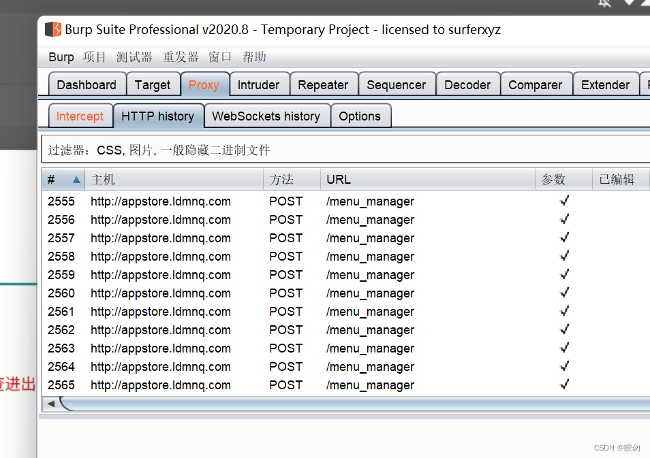Click the sort arrow in # column

pos(76,179)
